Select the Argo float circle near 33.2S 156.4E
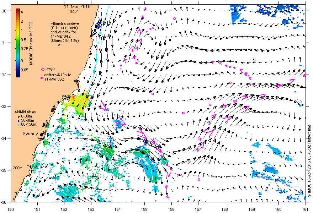This screenshot has height=213, width=313. pos(183,113)
